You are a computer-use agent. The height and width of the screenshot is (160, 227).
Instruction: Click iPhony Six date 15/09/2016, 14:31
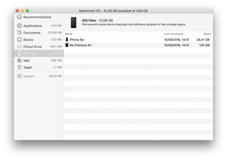click(x=176, y=40)
